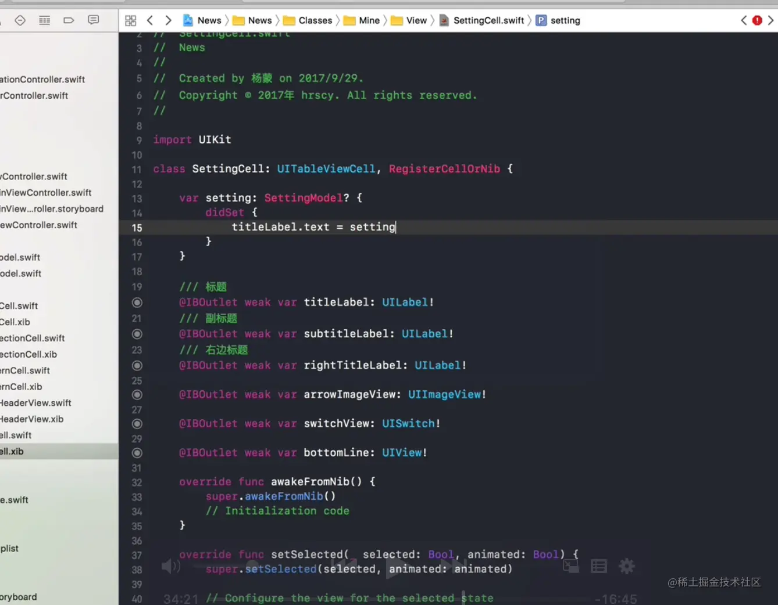The image size is (778, 605).
Task: Click the UIImageView type name
Action: coord(445,395)
